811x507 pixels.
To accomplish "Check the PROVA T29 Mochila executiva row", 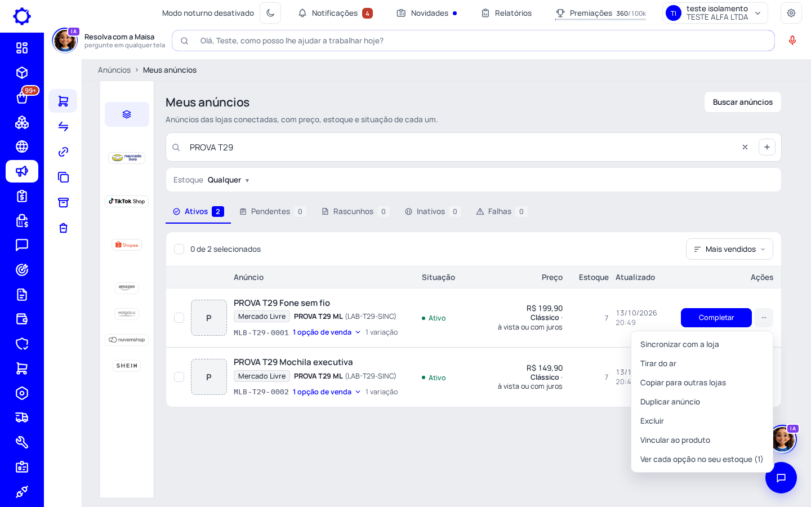I will point(179,377).
